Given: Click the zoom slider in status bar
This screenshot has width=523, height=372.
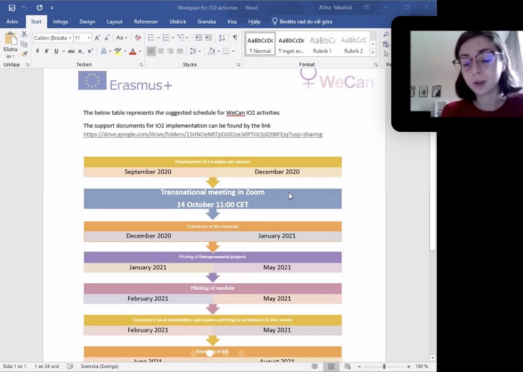Looking at the screenshot, I should [384, 366].
